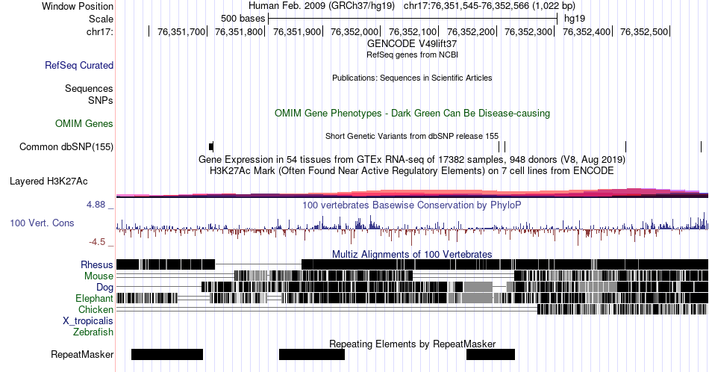This screenshot has width=709, height=372.
Task: Click the RepeatMasker track label
Action: (x=82, y=354)
